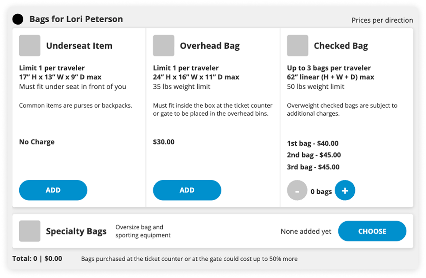426x278 pixels.
Task: Click the Overhead Bag heading
Action: (210, 46)
